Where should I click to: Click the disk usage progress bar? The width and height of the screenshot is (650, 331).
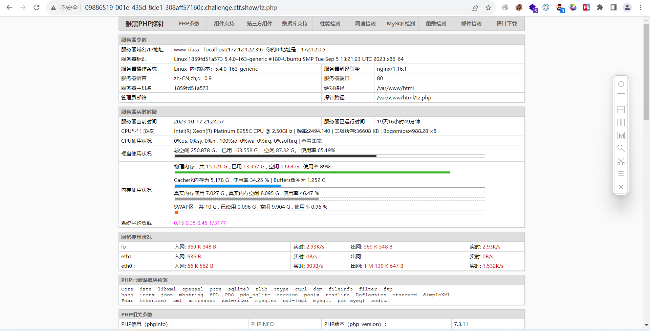point(329,156)
